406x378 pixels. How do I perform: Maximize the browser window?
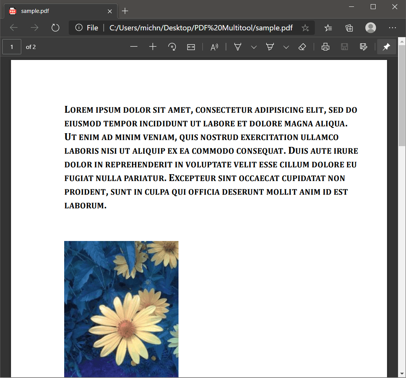coord(373,7)
